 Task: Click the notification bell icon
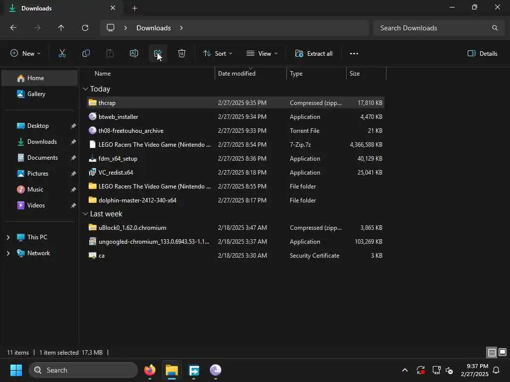point(497,370)
